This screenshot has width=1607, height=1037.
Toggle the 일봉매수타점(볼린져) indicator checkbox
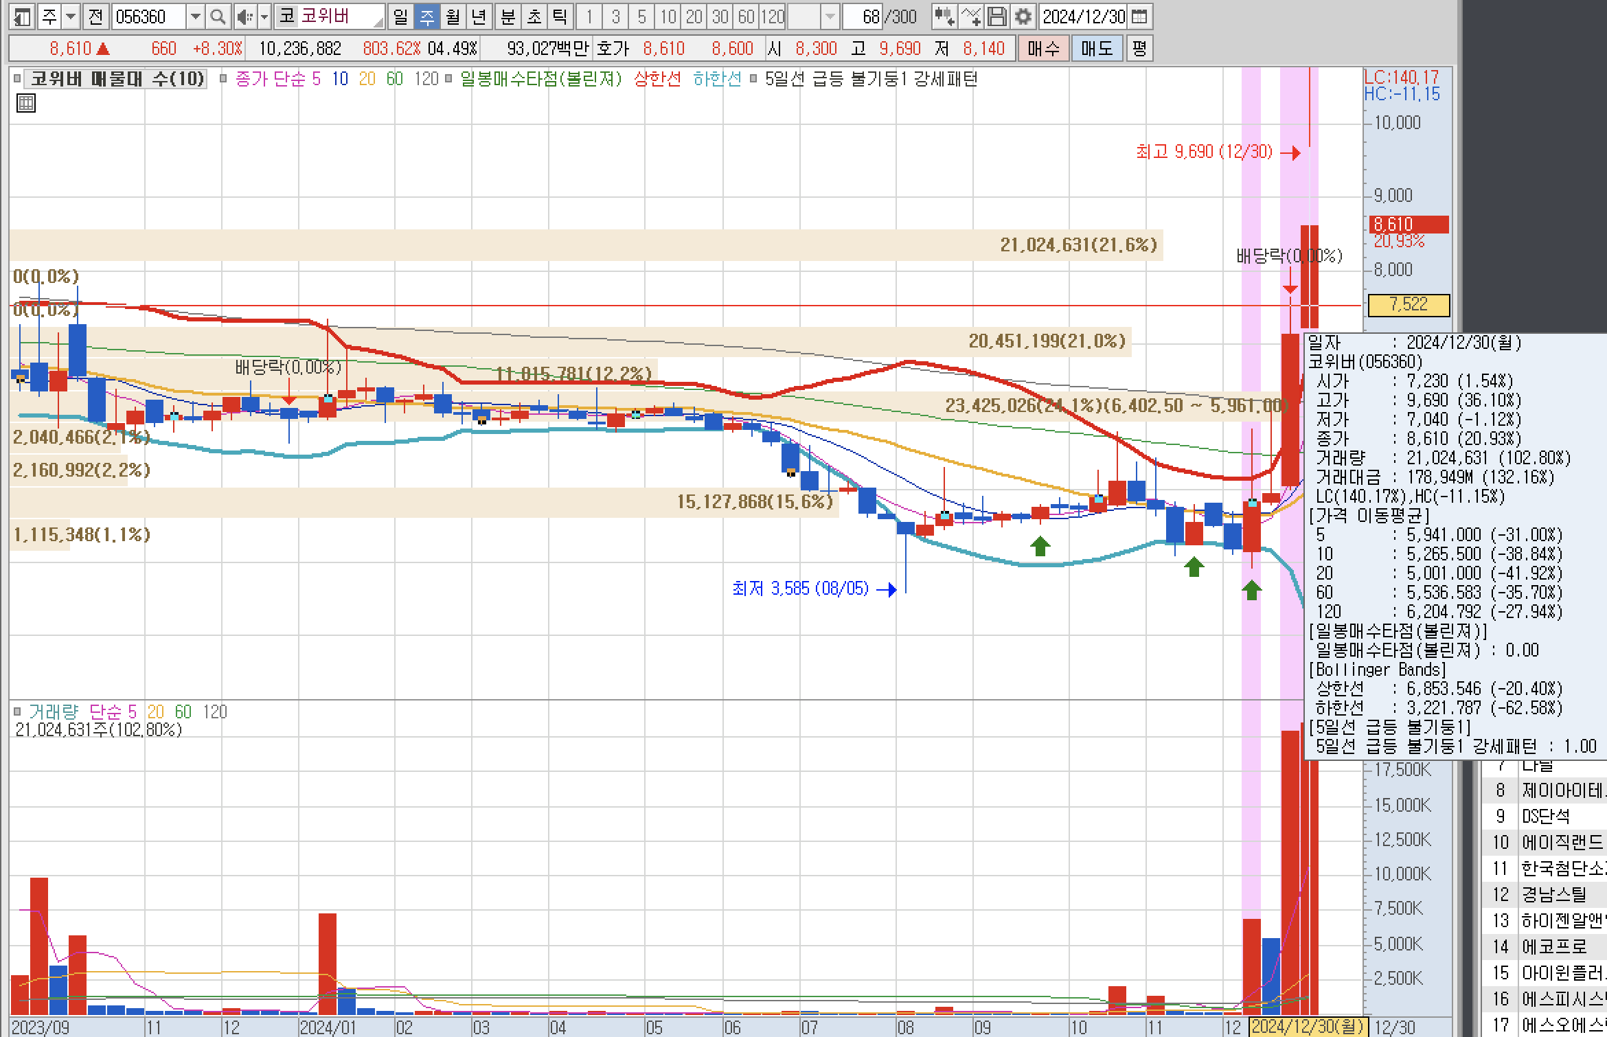pos(448,80)
